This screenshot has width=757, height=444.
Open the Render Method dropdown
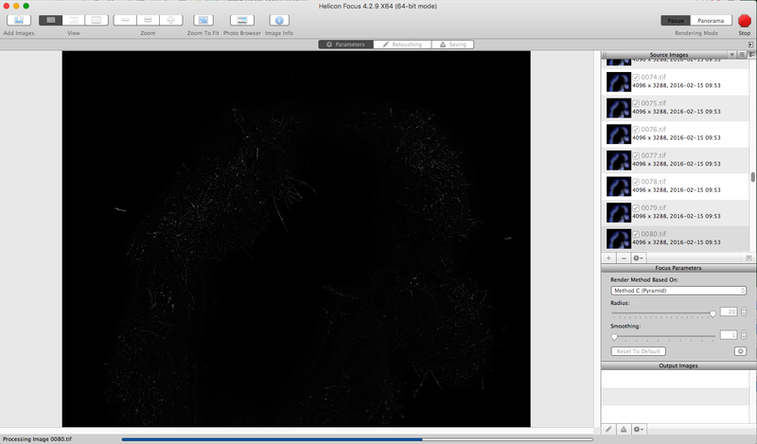click(678, 291)
